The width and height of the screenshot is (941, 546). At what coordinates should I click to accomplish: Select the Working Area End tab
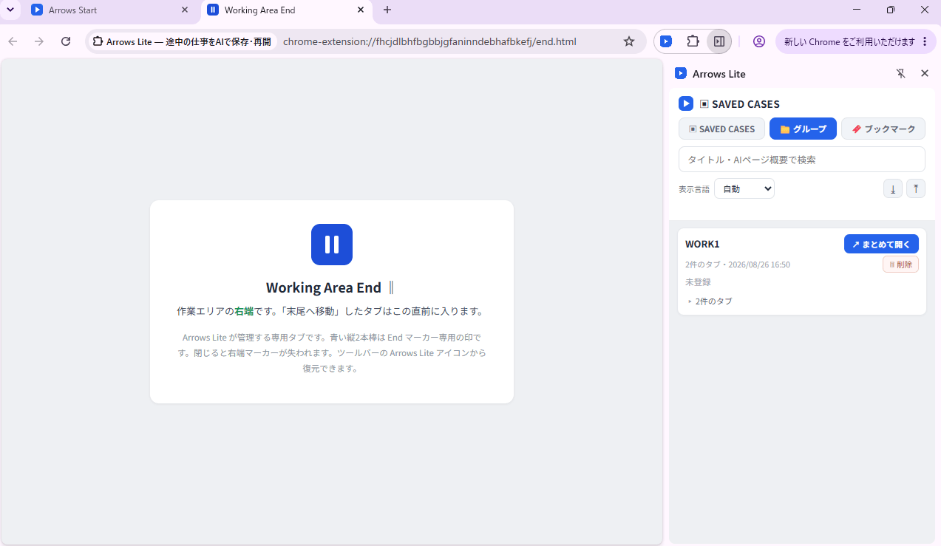click(x=287, y=10)
